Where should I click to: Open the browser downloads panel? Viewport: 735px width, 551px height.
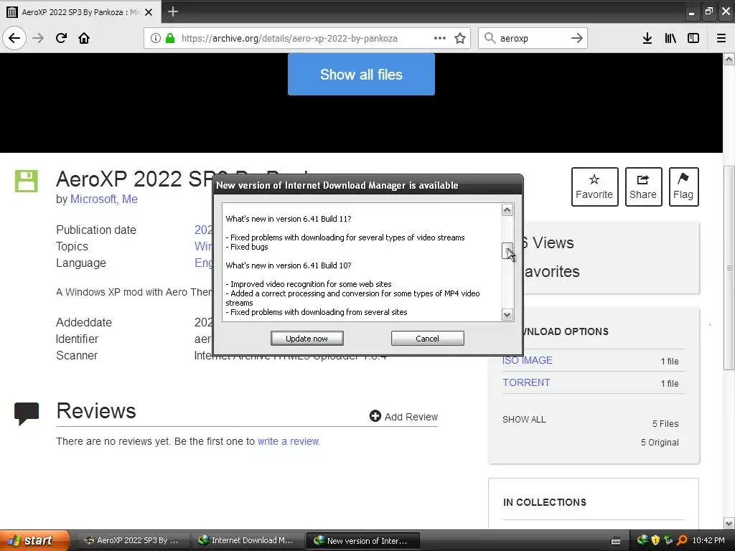tap(647, 38)
